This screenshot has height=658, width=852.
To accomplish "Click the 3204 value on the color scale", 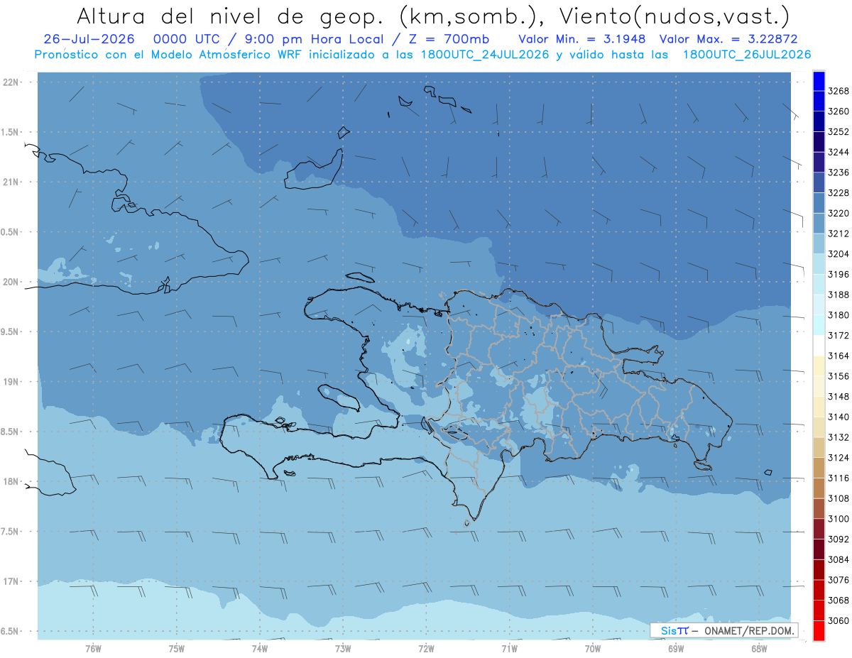I will [839, 254].
